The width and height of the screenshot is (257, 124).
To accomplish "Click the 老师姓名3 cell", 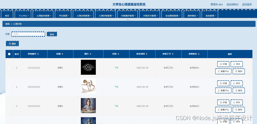I will coord(194,106).
